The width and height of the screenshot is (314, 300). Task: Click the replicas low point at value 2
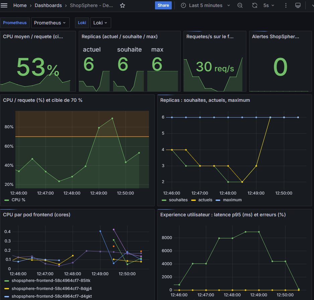[242, 182]
